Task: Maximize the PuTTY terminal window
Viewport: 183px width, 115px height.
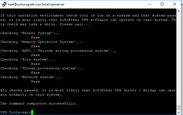Action: (162, 4)
